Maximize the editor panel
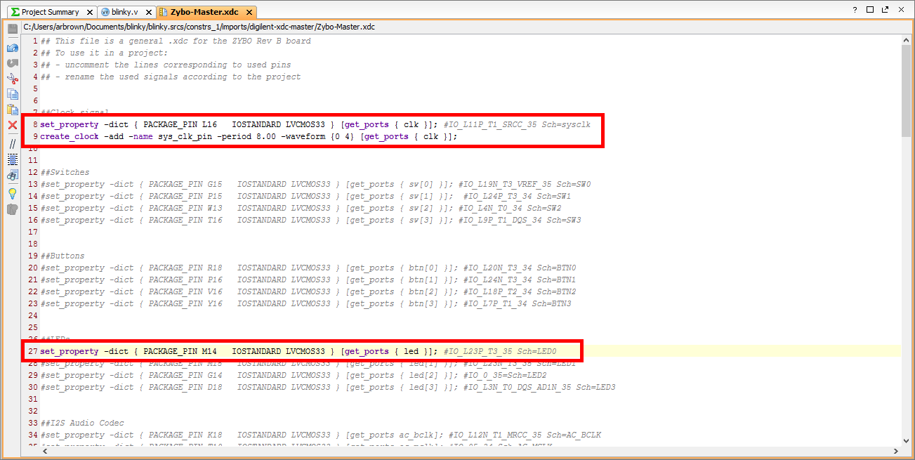 pos(870,10)
